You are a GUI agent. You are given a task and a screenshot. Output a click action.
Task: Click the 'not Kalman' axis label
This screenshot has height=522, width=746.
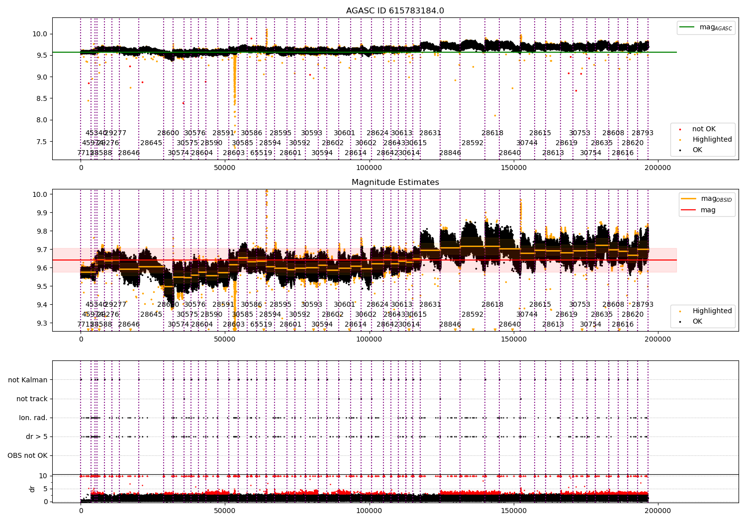point(28,380)
